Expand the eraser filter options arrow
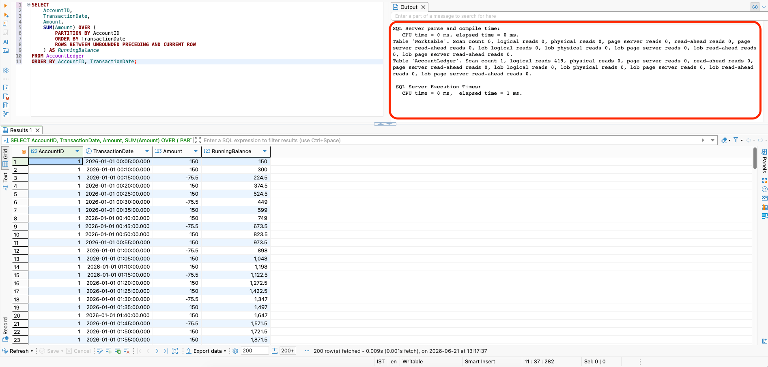The height and width of the screenshot is (367, 768). pos(729,141)
